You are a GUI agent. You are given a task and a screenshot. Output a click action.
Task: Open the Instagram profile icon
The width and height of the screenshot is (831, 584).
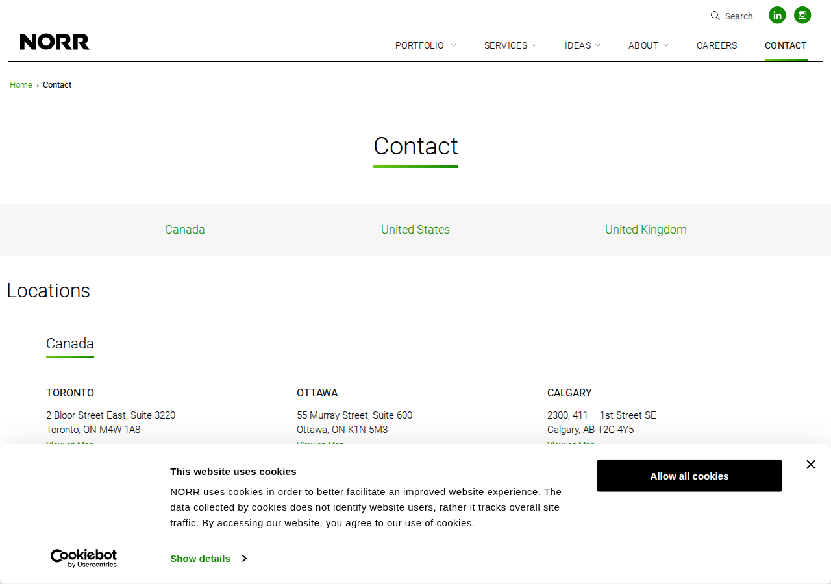pyautogui.click(x=802, y=15)
